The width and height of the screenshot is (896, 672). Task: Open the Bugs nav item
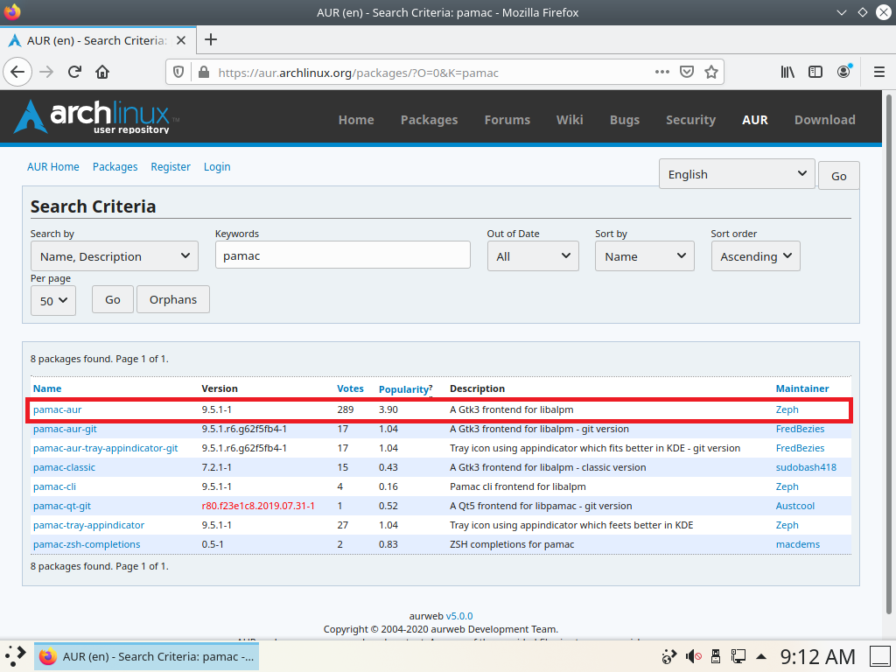[625, 119]
